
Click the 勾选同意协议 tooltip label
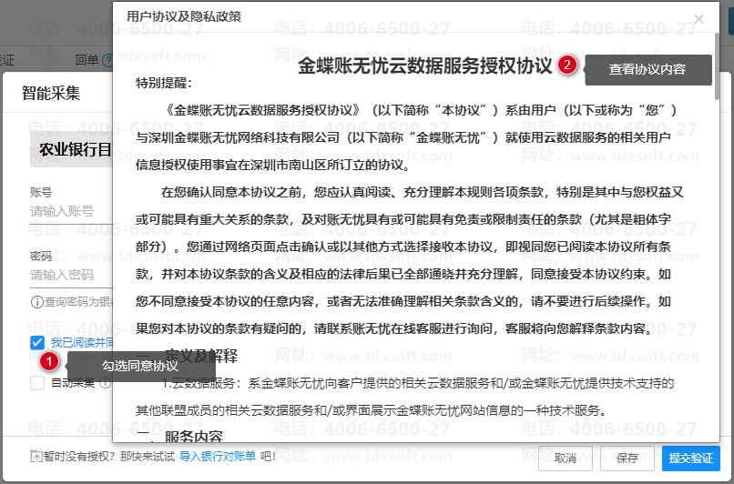[139, 366]
